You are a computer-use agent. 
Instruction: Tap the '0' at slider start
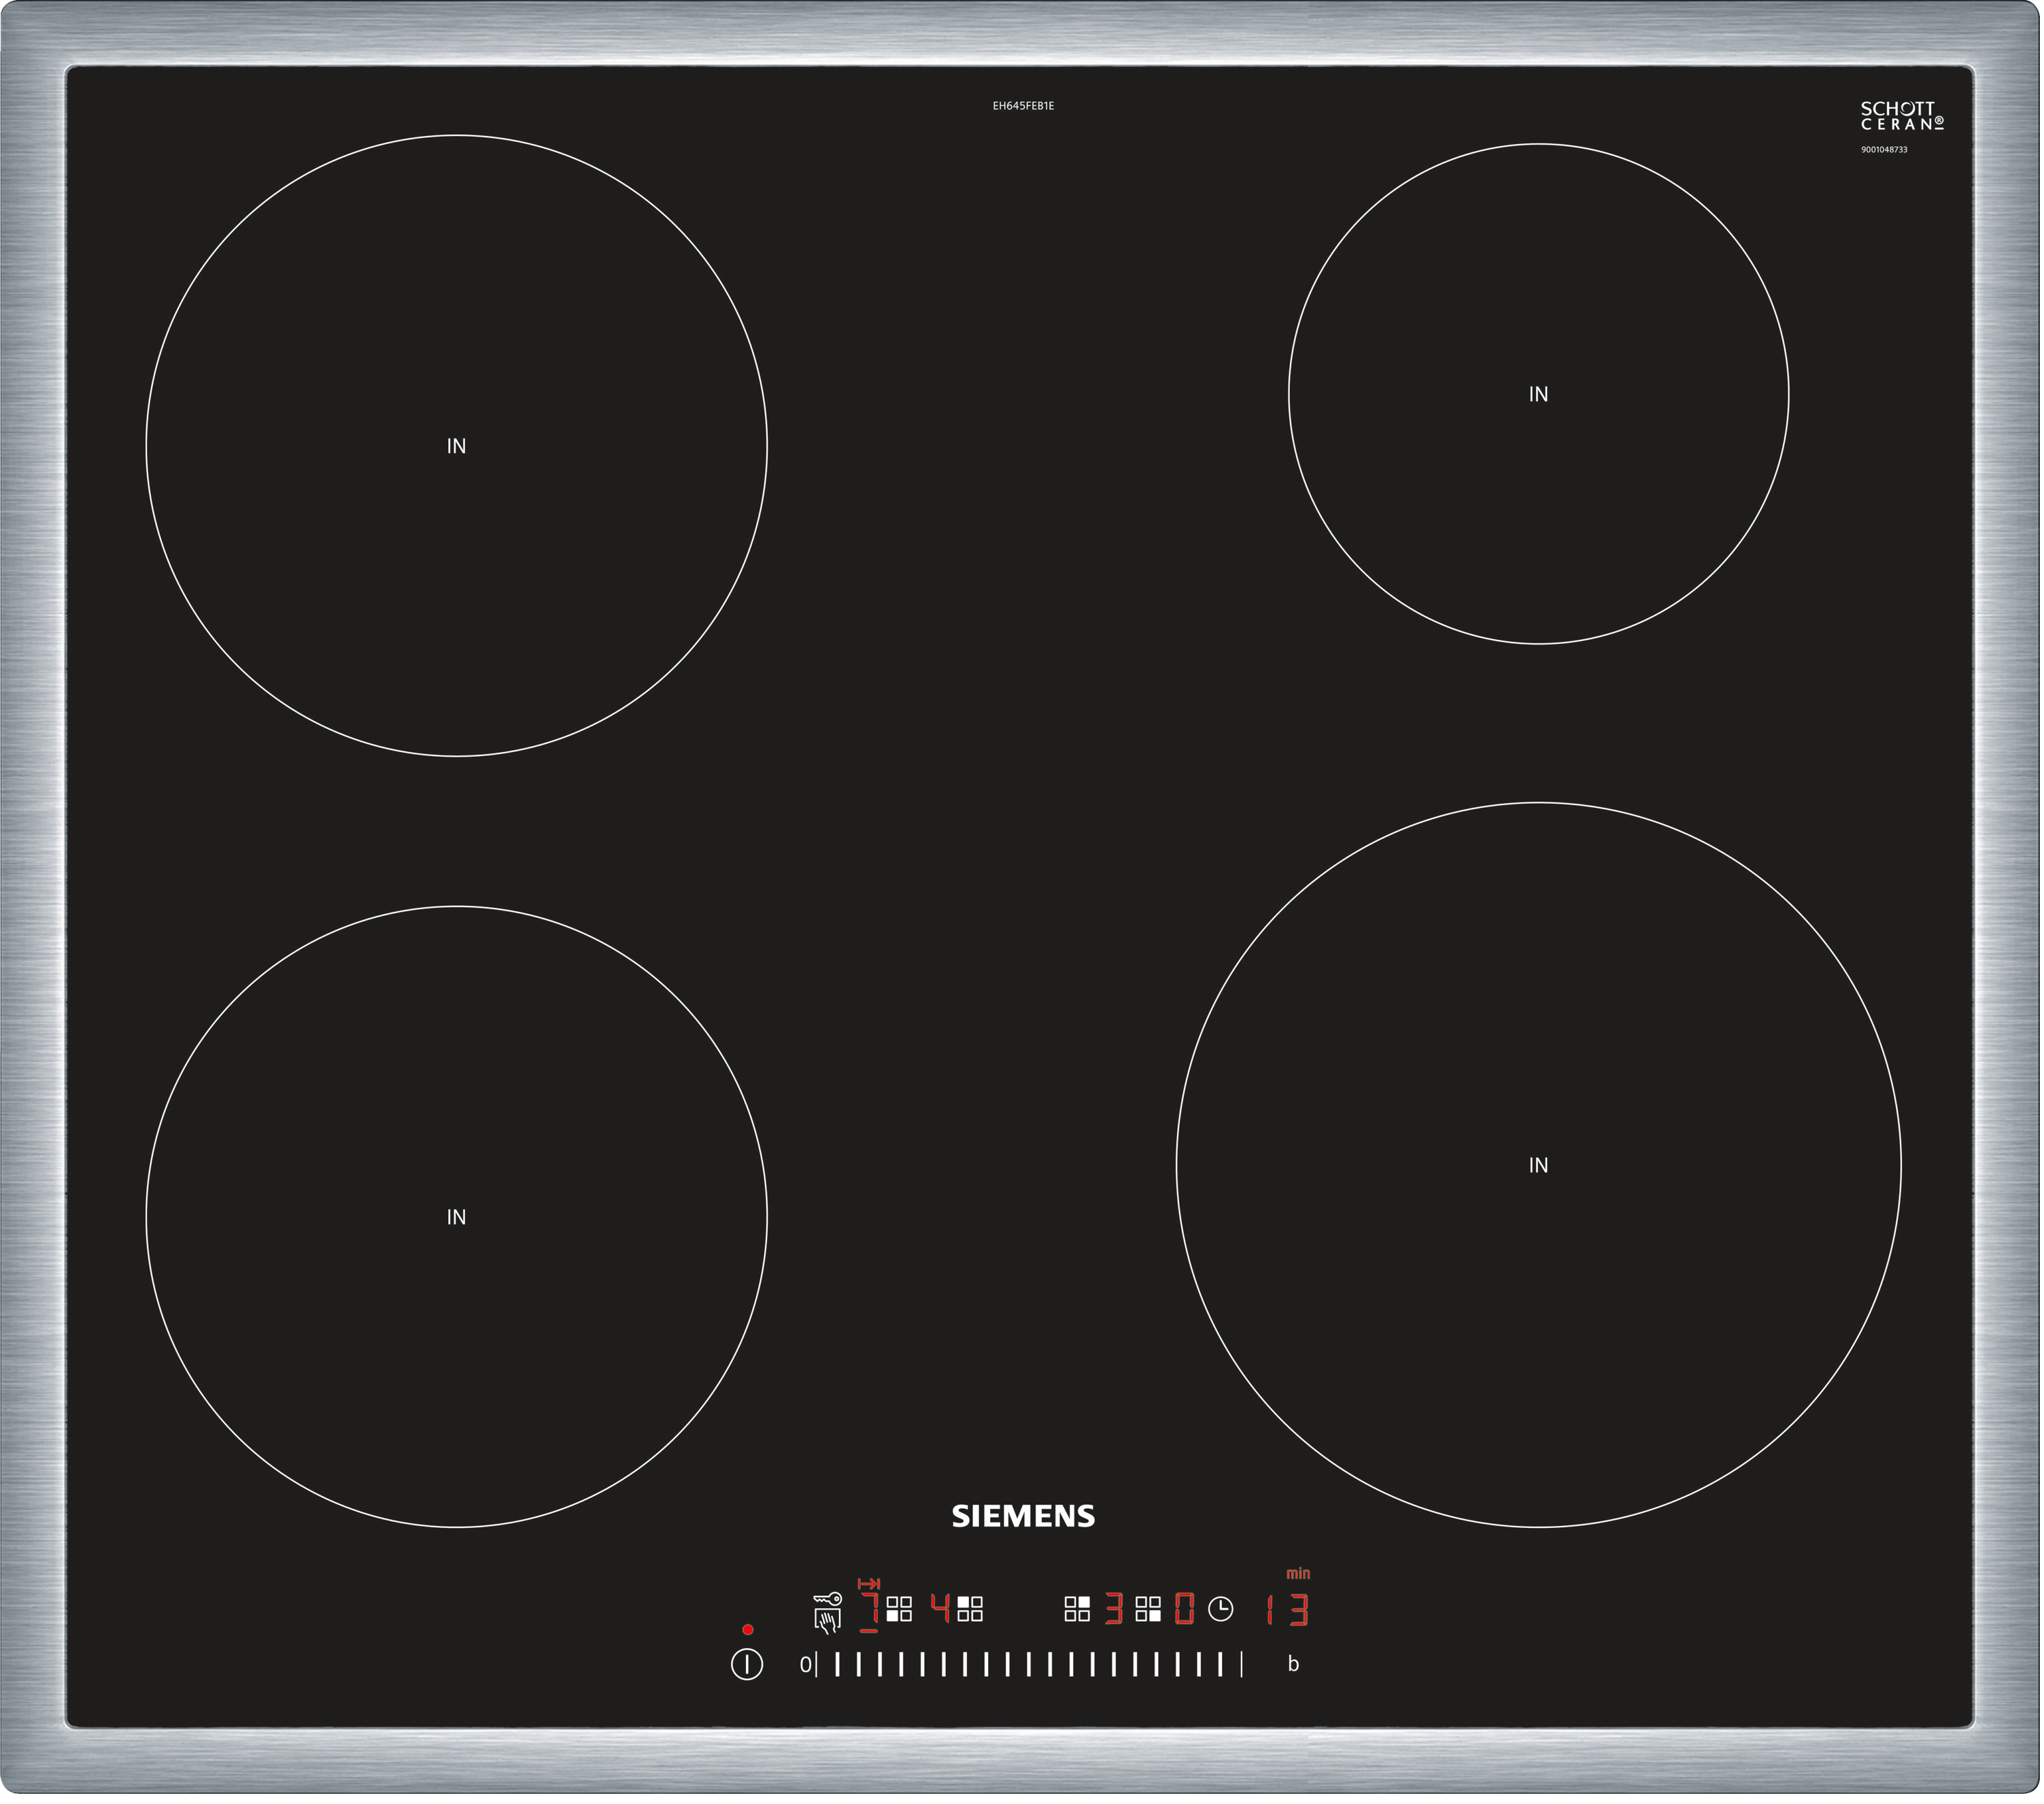pyautogui.click(x=805, y=1665)
